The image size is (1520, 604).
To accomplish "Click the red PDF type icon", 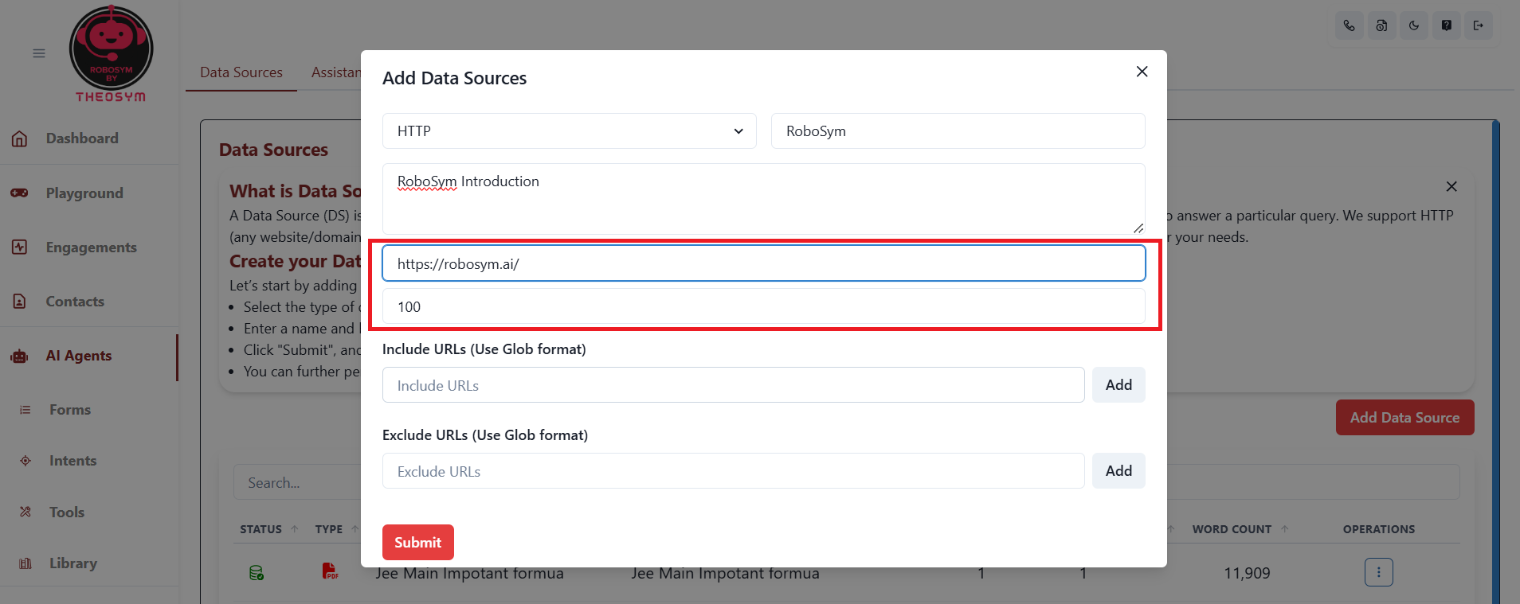I will [330, 571].
